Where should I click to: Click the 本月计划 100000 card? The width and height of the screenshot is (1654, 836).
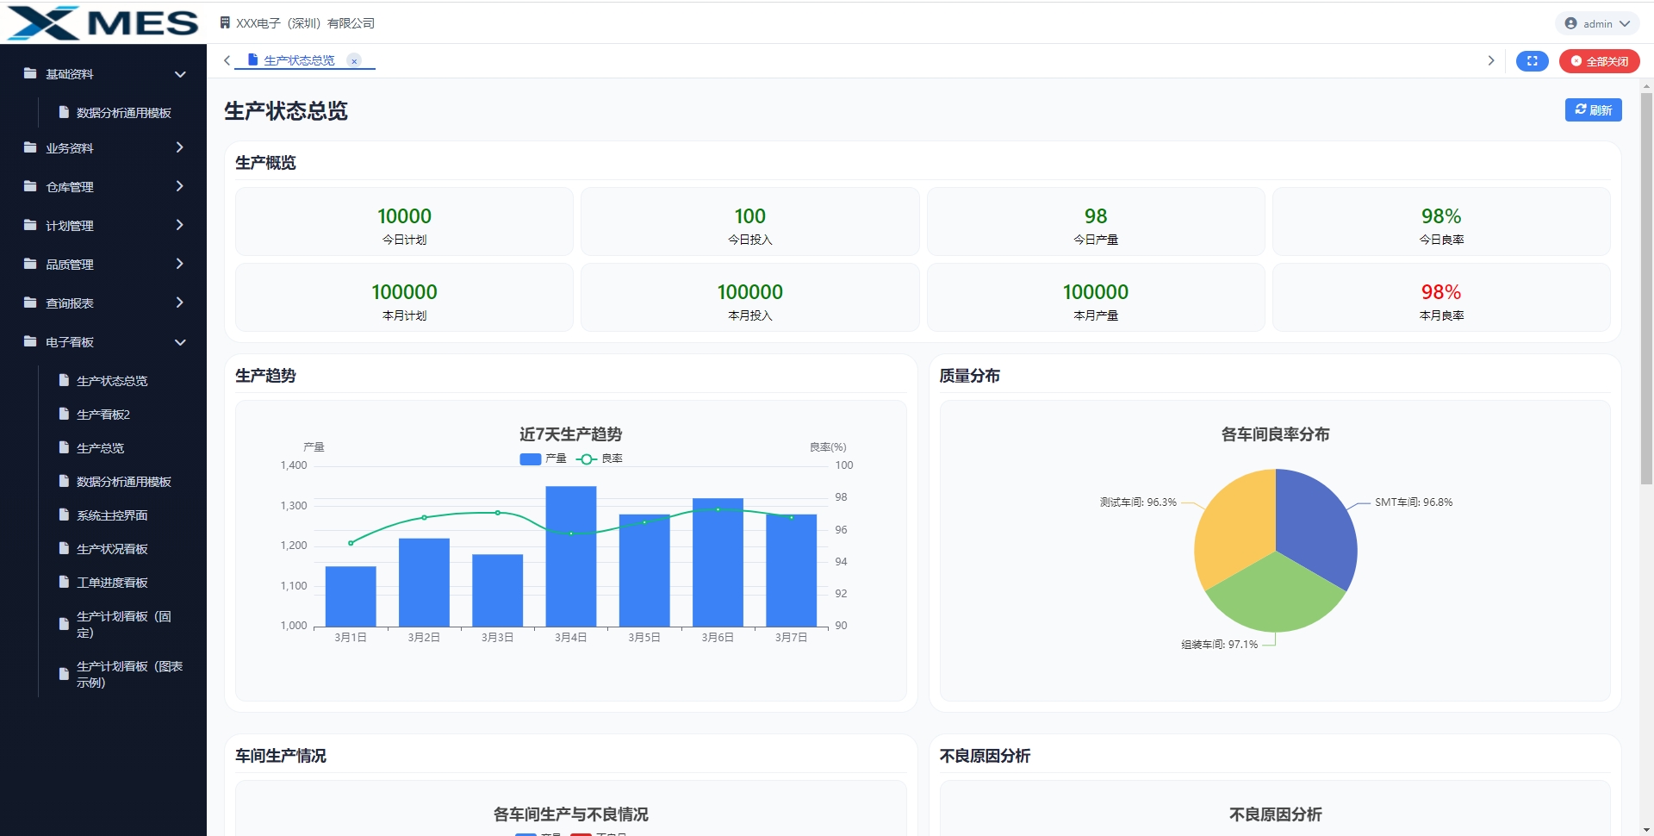[x=404, y=297]
